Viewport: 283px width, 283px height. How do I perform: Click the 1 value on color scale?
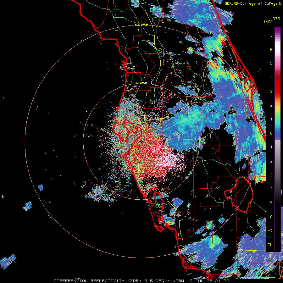(271, 119)
